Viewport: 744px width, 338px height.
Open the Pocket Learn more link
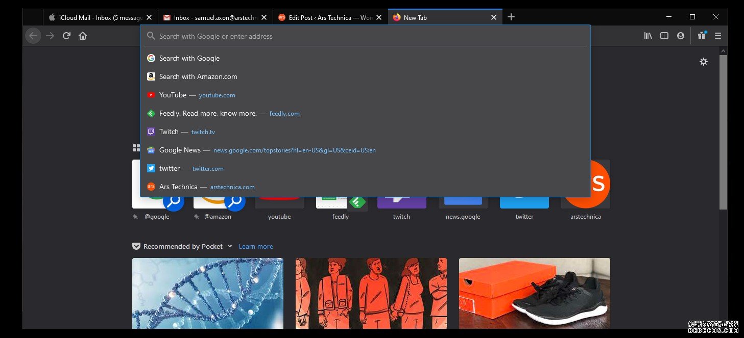tap(256, 246)
